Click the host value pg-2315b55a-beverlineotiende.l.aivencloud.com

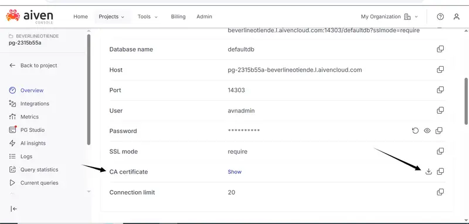[x=295, y=70]
